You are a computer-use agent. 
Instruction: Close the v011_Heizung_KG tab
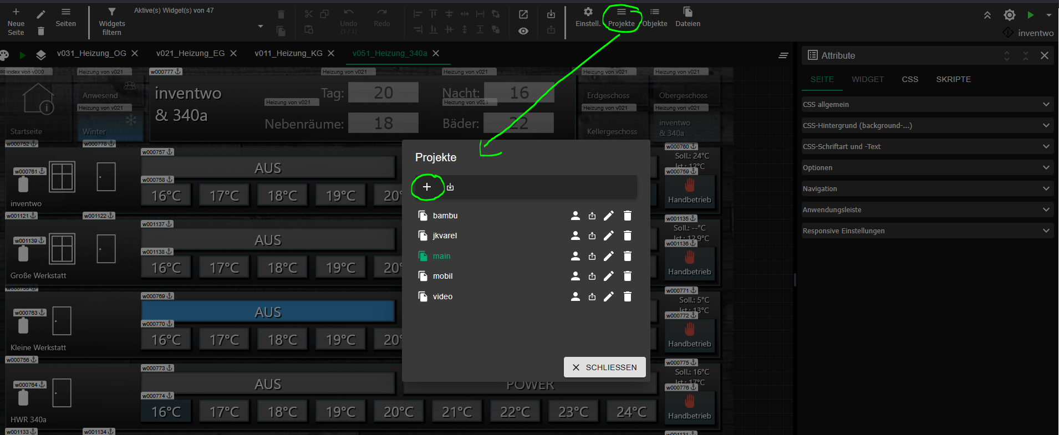tap(331, 53)
